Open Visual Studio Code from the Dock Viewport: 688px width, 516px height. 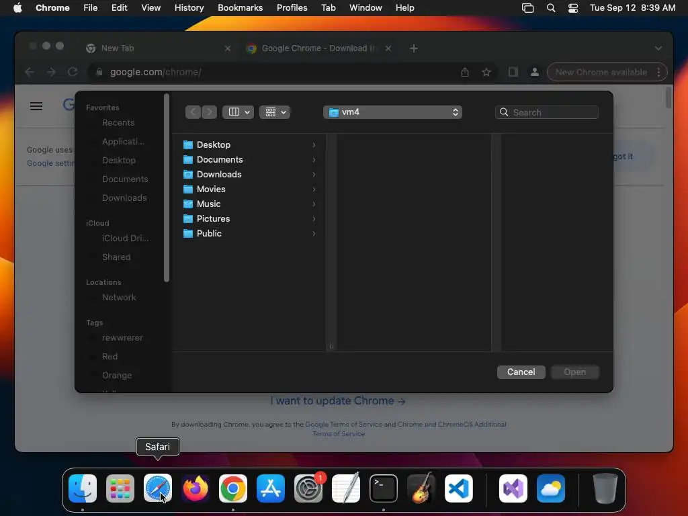pos(459,488)
